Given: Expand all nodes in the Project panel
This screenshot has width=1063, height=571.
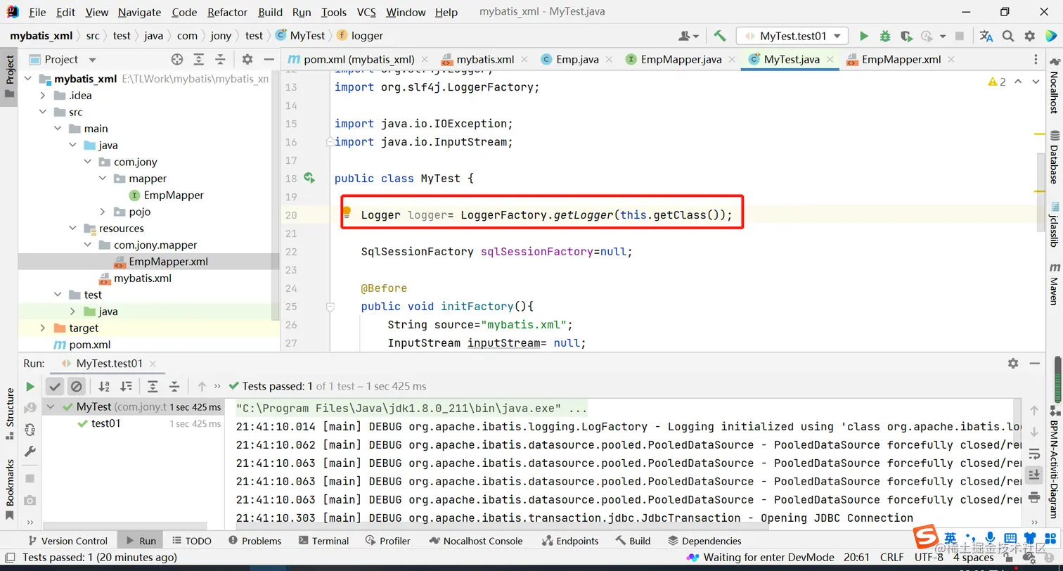Looking at the screenshot, I should click(x=199, y=60).
